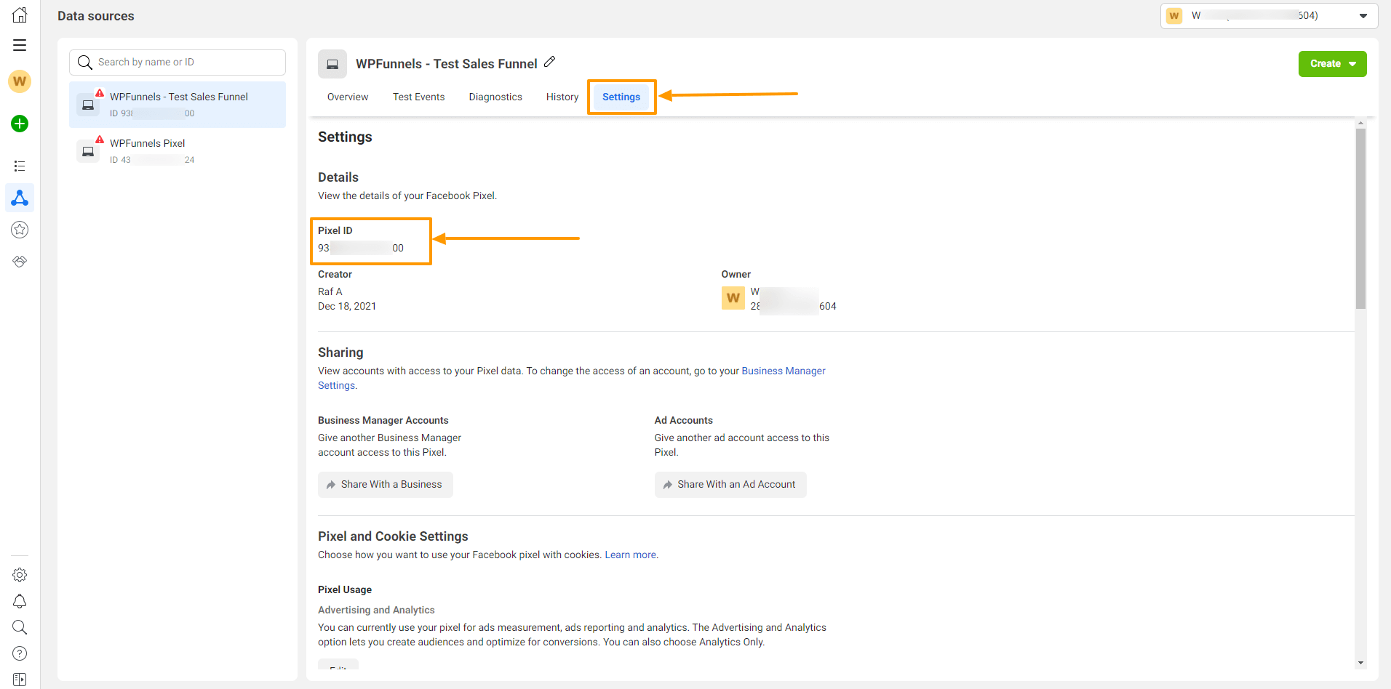The width and height of the screenshot is (1391, 689).
Task: Switch to the Overview tab
Action: [348, 97]
